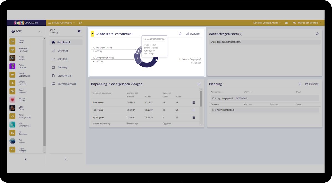Open Overzicht link in Geadviseerd lesmateriaal
Screen dimensions: 332x183
[193, 34]
